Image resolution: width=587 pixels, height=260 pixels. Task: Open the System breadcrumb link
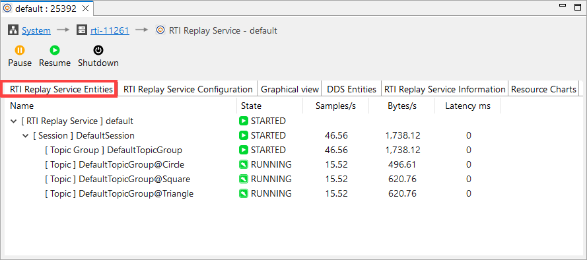pos(36,30)
